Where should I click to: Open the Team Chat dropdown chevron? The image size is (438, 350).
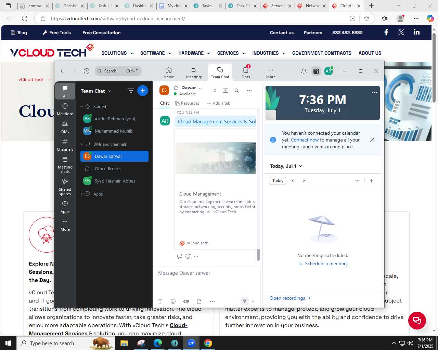tap(109, 91)
